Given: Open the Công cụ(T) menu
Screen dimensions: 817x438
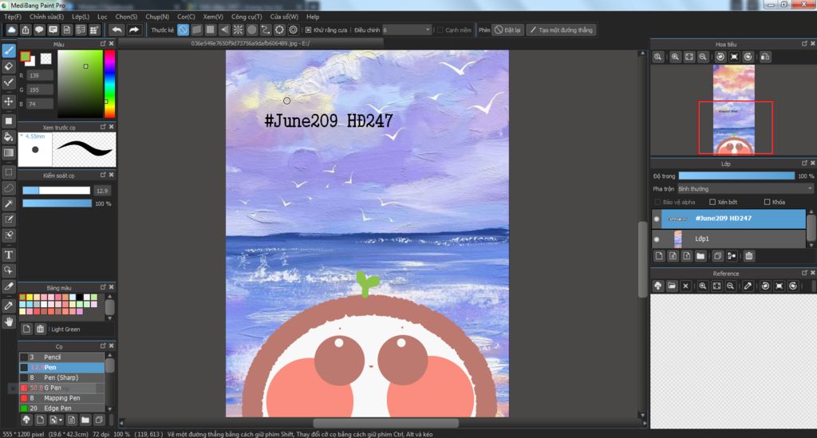Looking at the screenshot, I should pyautogui.click(x=247, y=17).
